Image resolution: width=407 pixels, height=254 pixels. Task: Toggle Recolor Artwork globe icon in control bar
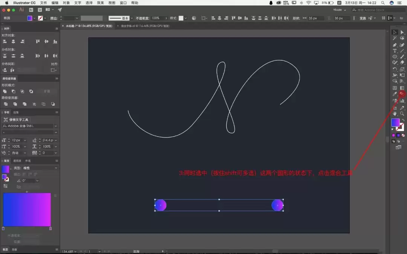tap(194, 18)
